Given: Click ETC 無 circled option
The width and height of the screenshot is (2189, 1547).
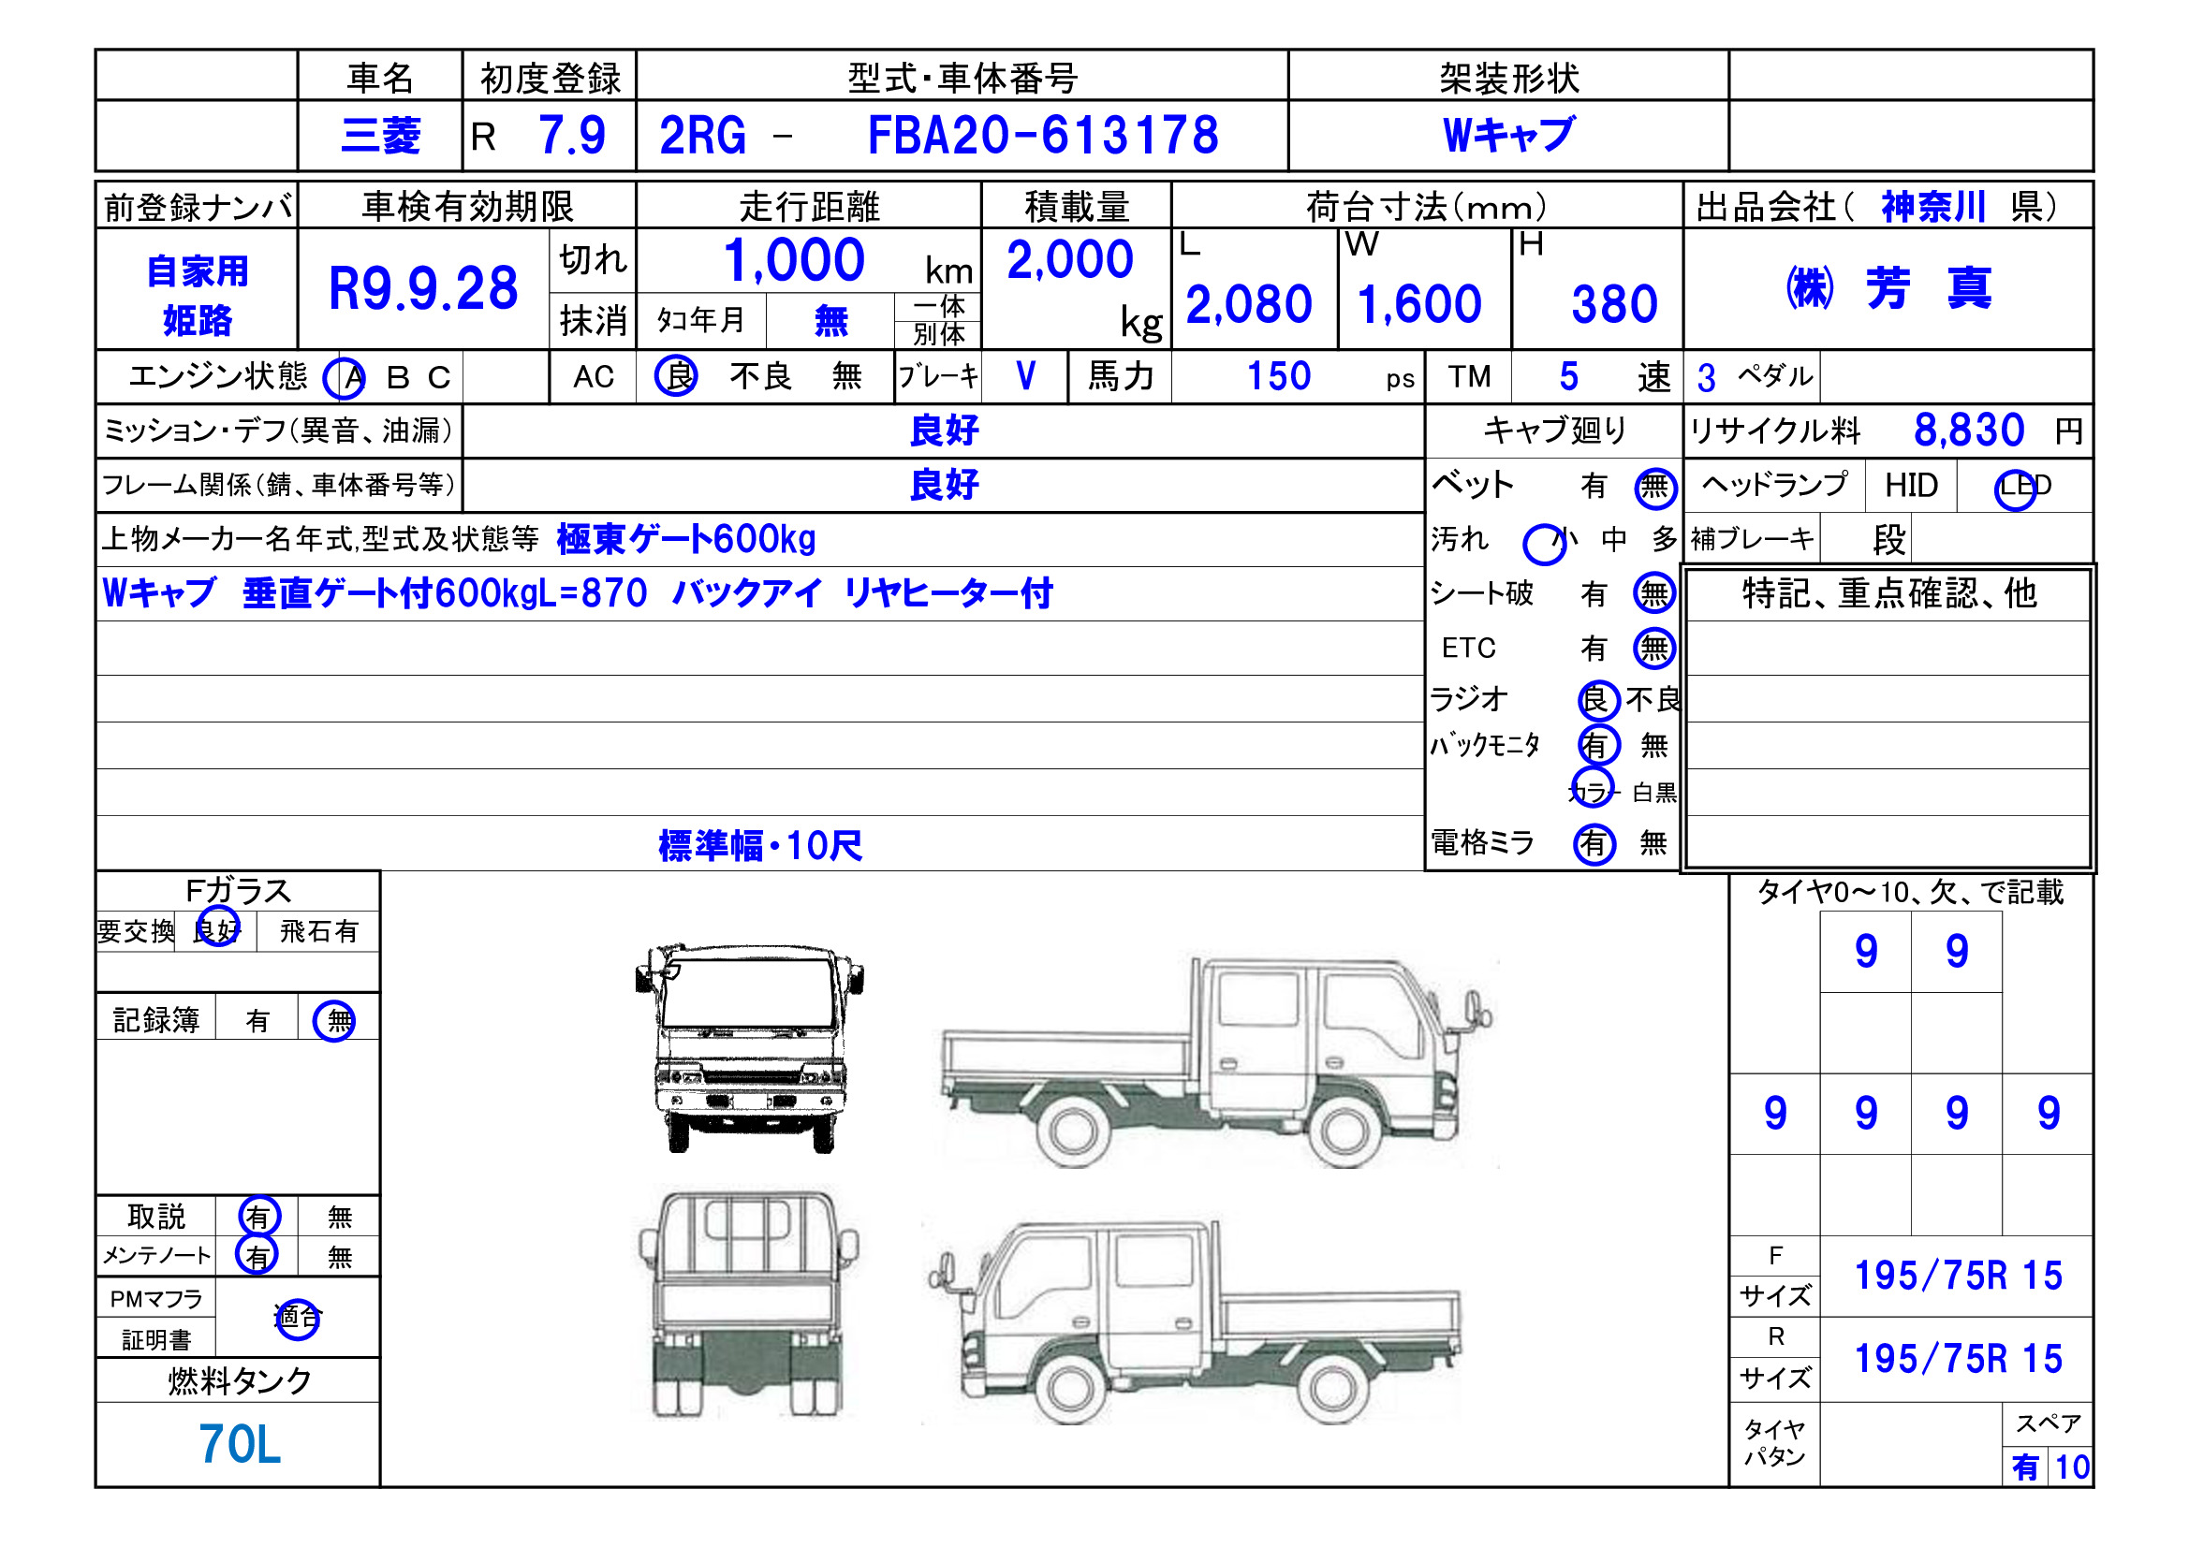Looking at the screenshot, I should (1654, 649).
